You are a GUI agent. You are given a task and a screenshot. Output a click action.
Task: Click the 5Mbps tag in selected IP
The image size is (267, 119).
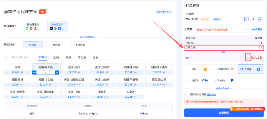click(217, 19)
